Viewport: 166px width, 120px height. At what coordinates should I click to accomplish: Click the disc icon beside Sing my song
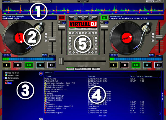45,79
